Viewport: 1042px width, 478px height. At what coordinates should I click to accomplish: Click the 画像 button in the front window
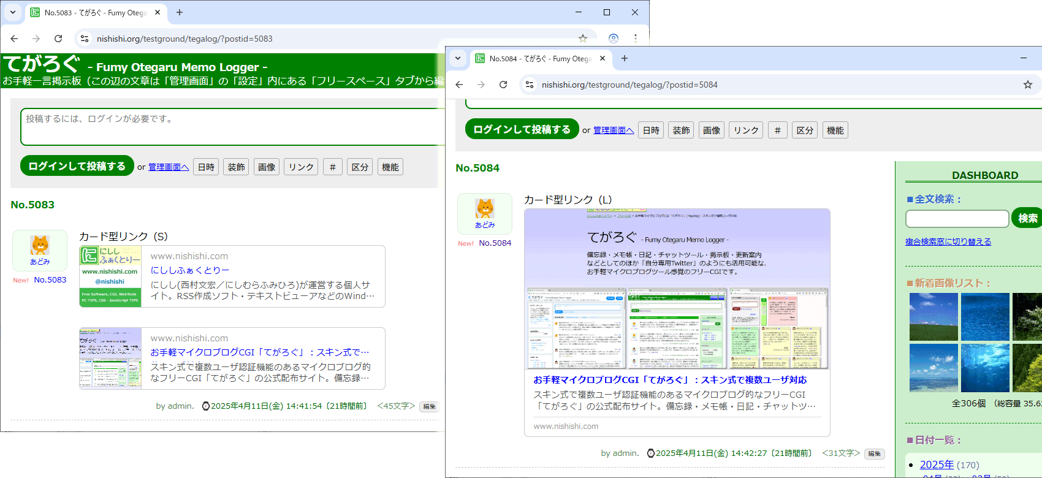click(x=712, y=130)
